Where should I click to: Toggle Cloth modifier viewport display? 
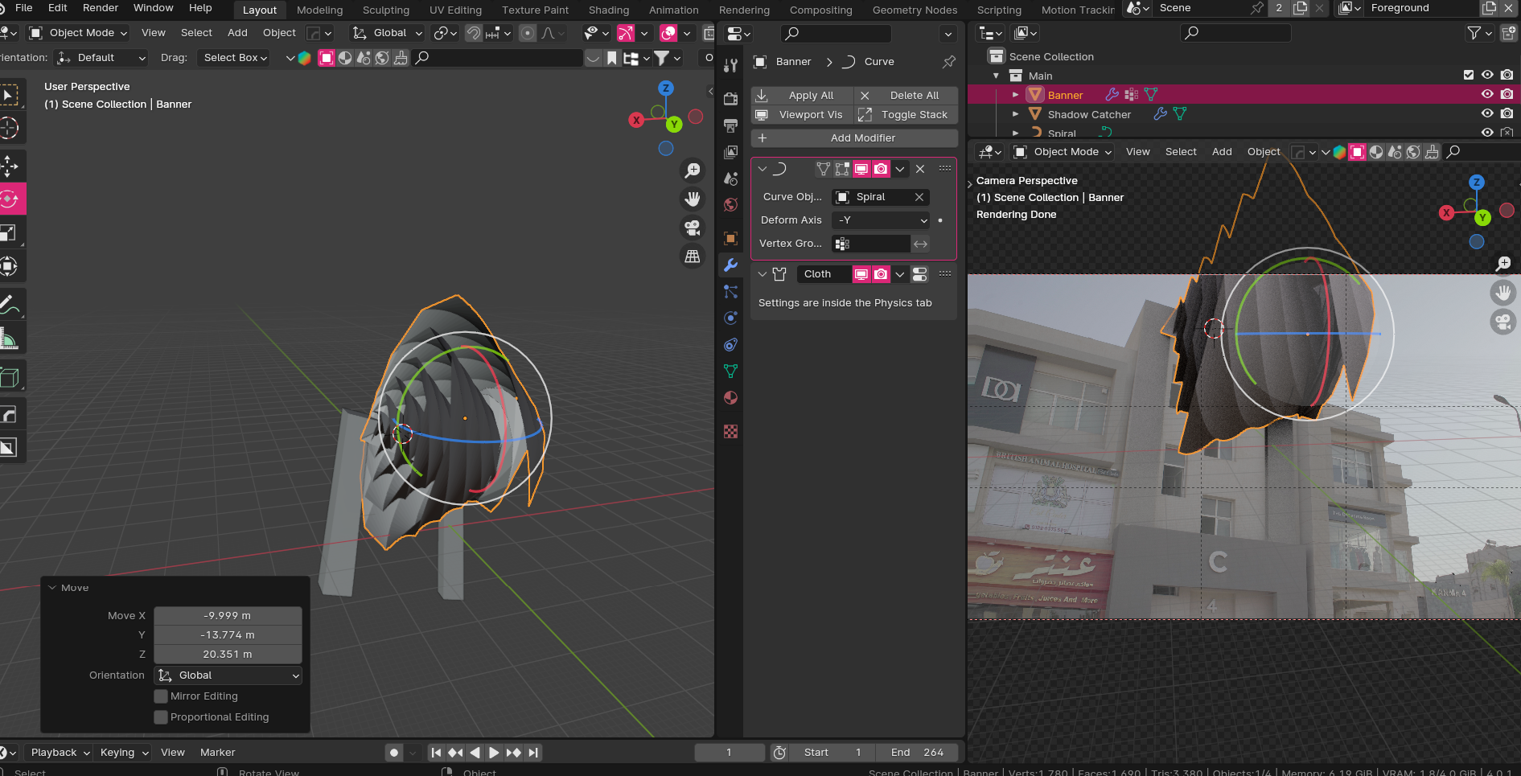pos(861,274)
